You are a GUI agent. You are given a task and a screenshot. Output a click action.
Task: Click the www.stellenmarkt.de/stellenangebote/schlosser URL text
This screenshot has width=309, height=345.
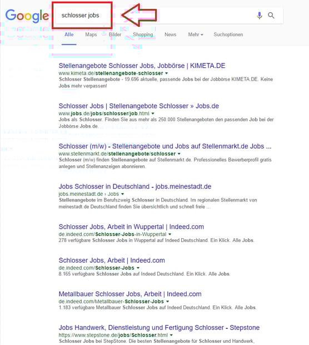click(x=117, y=154)
